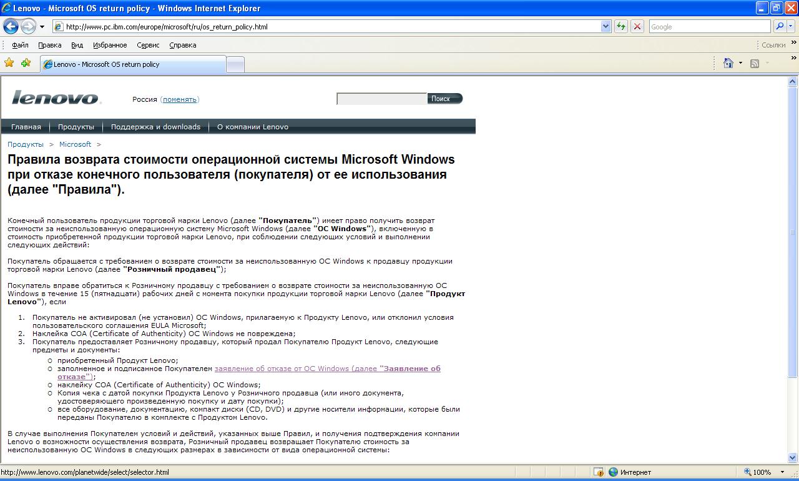The height and width of the screenshot is (481, 799).
Task: Click the Lenovo site search field
Action: [382, 99]
